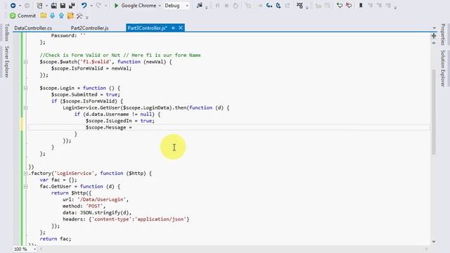Uncomment the selected lines

tap(349, 6)
